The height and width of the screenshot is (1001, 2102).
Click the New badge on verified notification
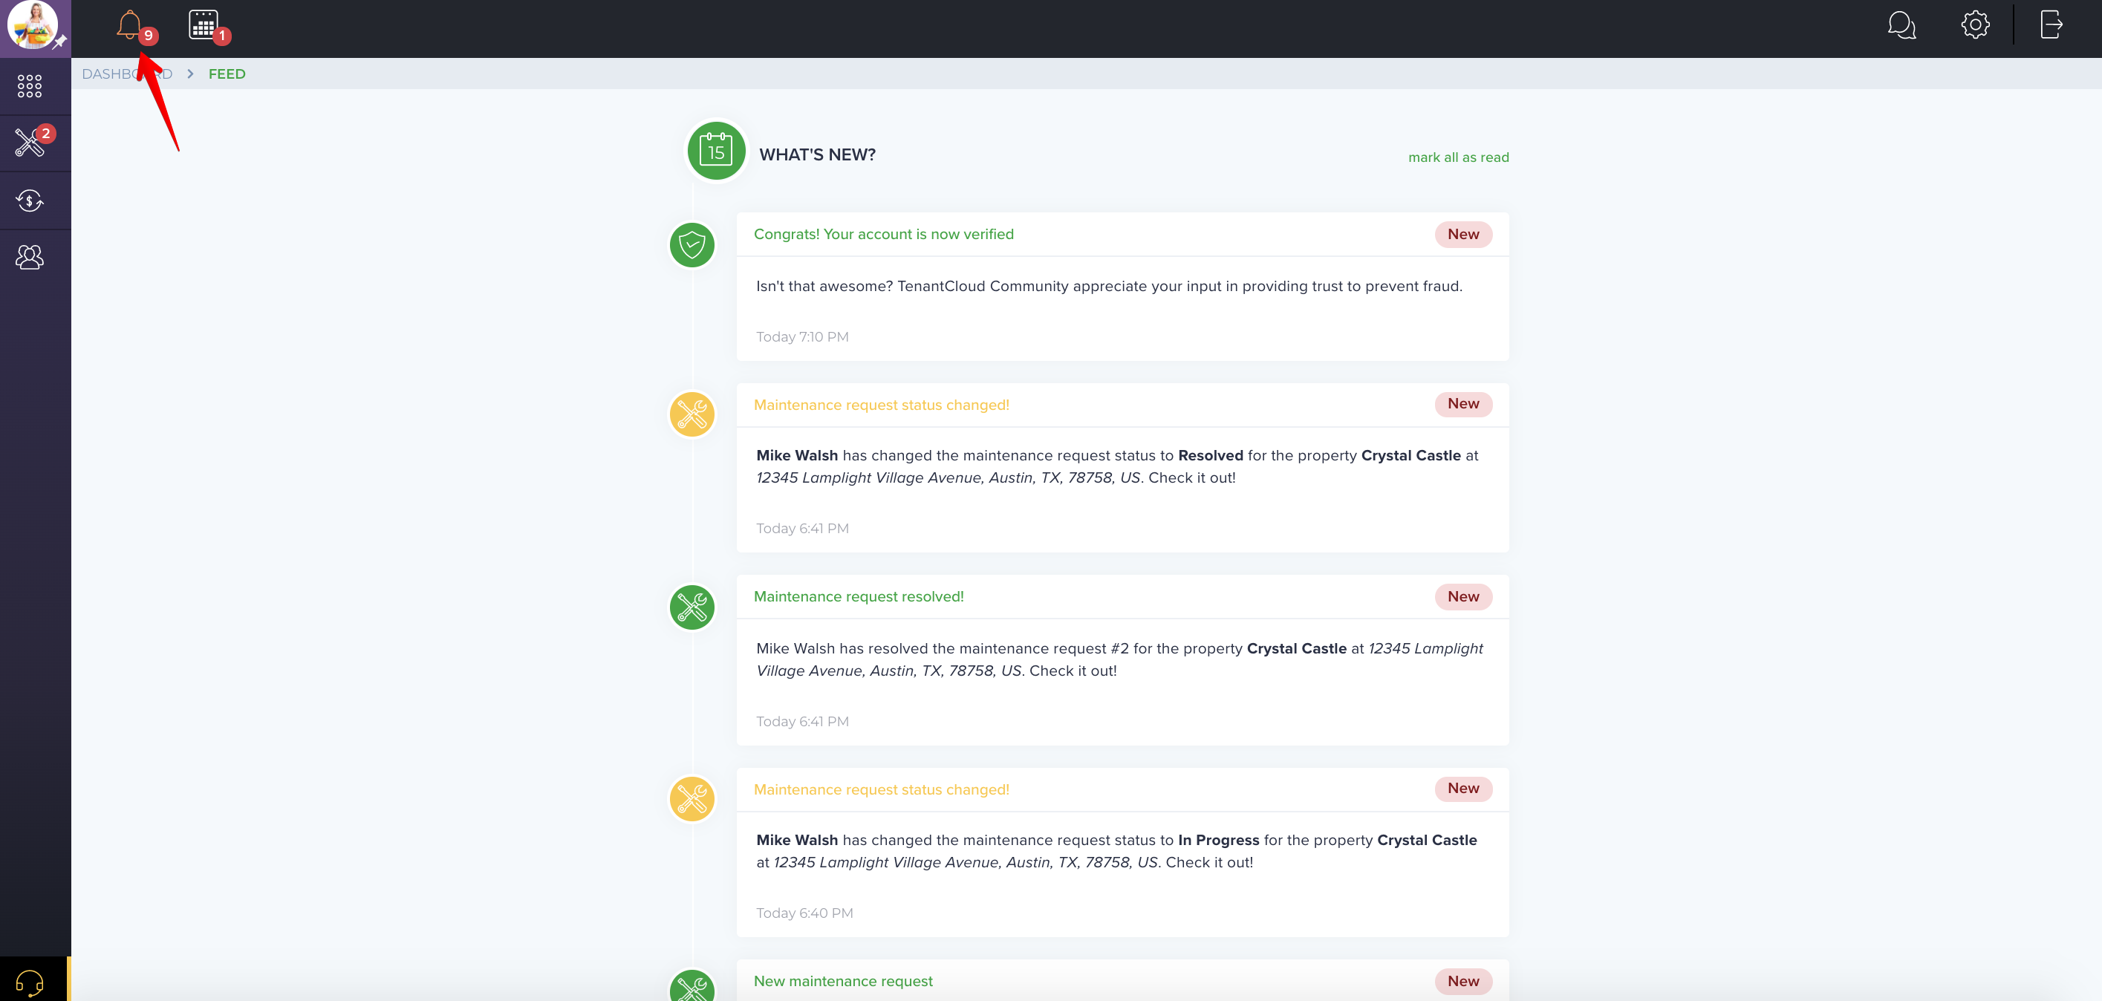[1463, 234]
